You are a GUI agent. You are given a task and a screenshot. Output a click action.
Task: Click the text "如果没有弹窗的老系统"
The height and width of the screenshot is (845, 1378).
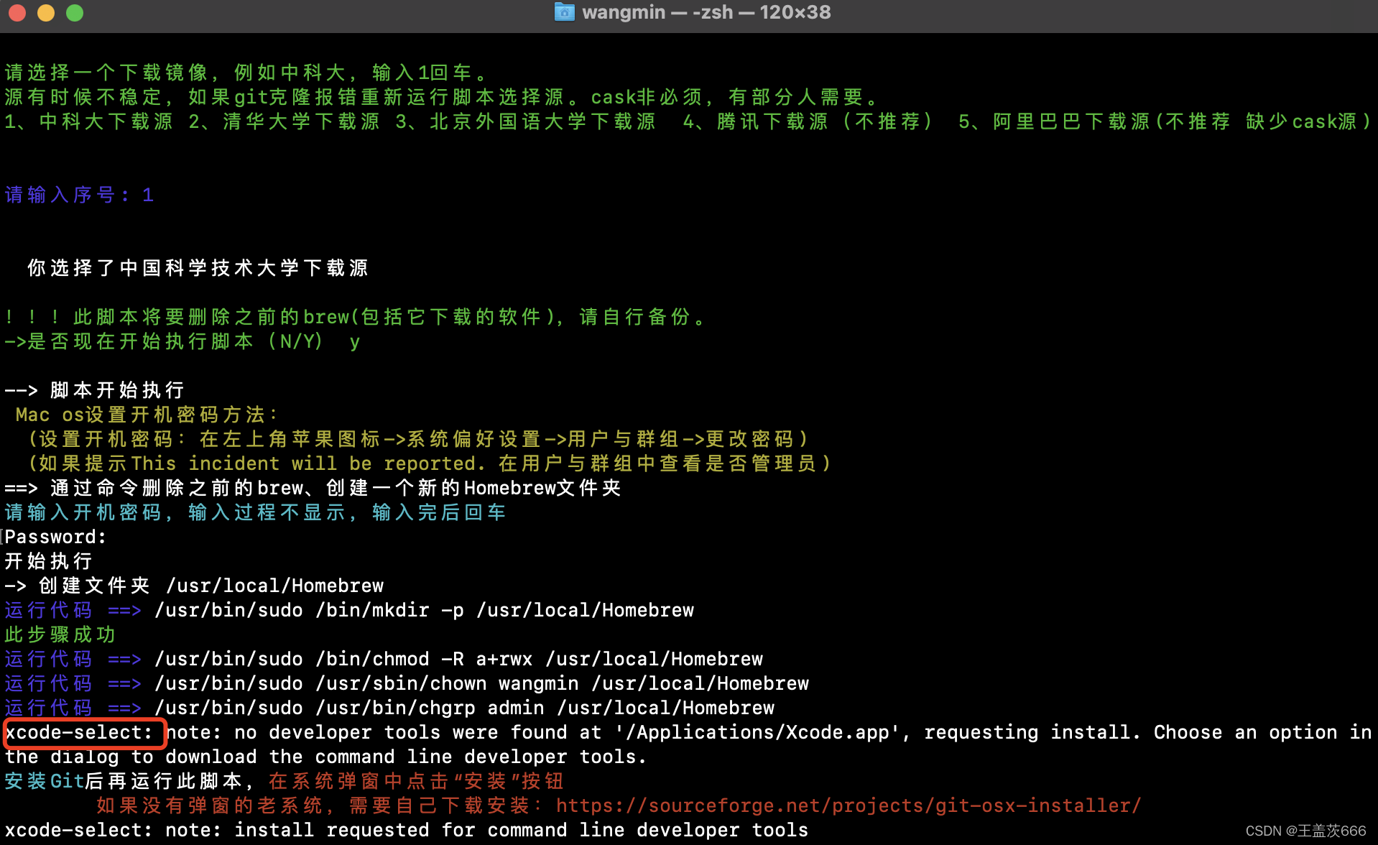[x=209, y=805]
